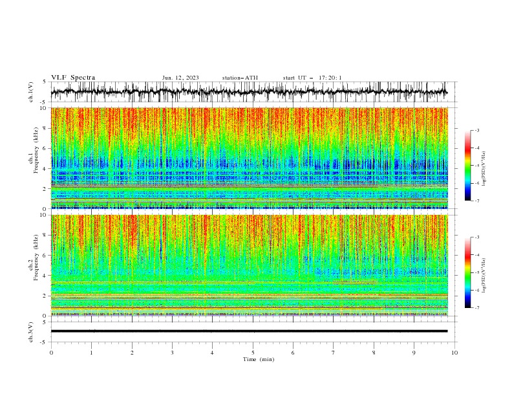Click the lower color bar '-7' label
This screenshot has height=396, width=512.
[477, 308]
